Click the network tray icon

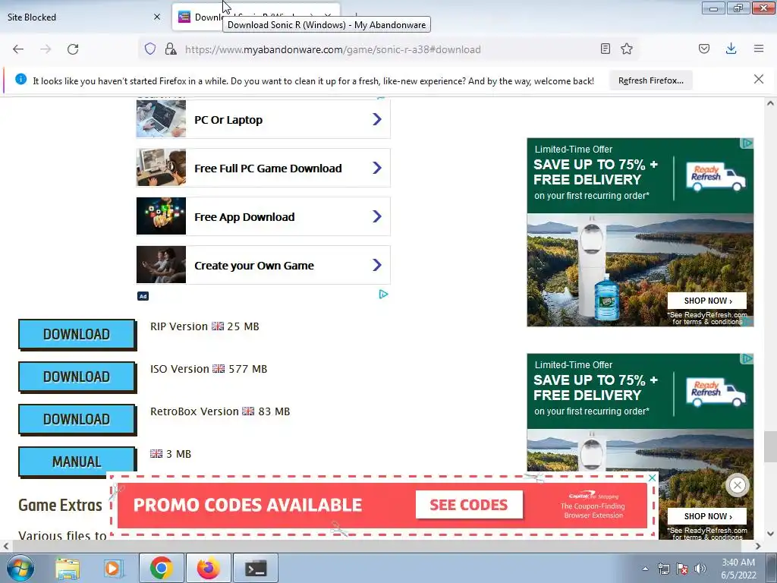tap(663, 569)
